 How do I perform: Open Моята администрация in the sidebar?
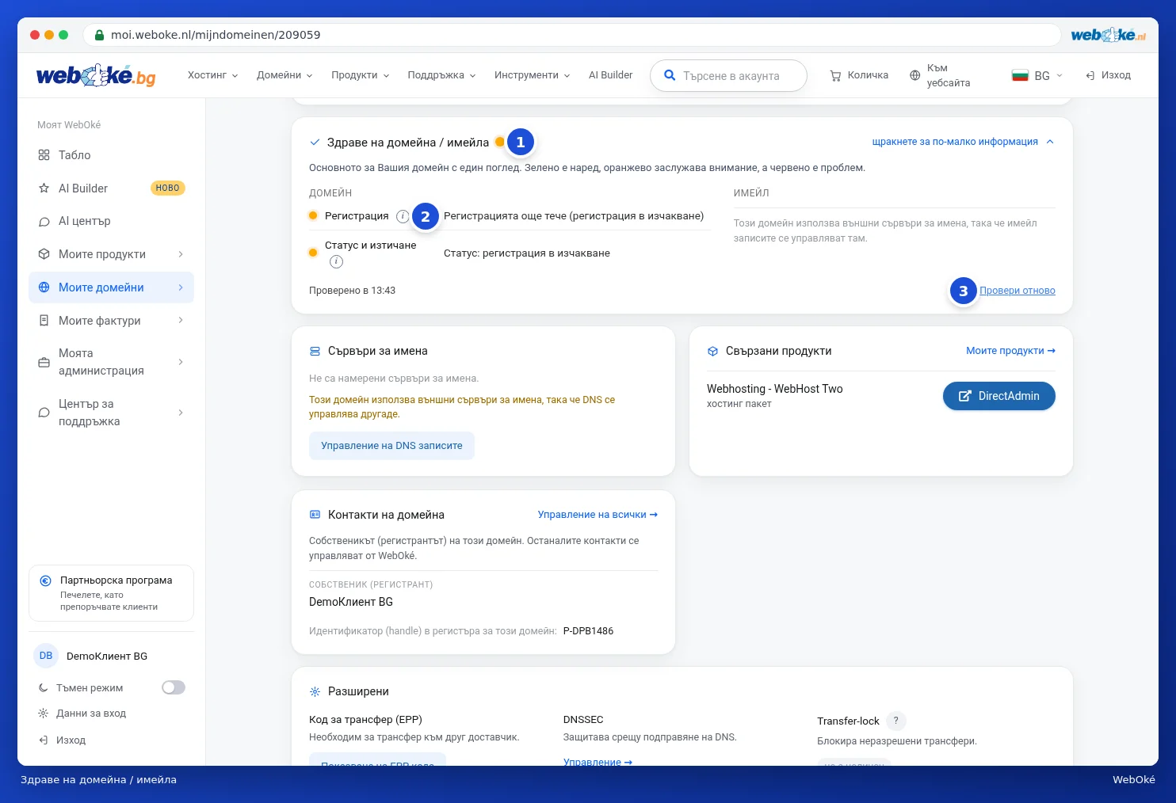pyautogui.click(x=111, y=362)
